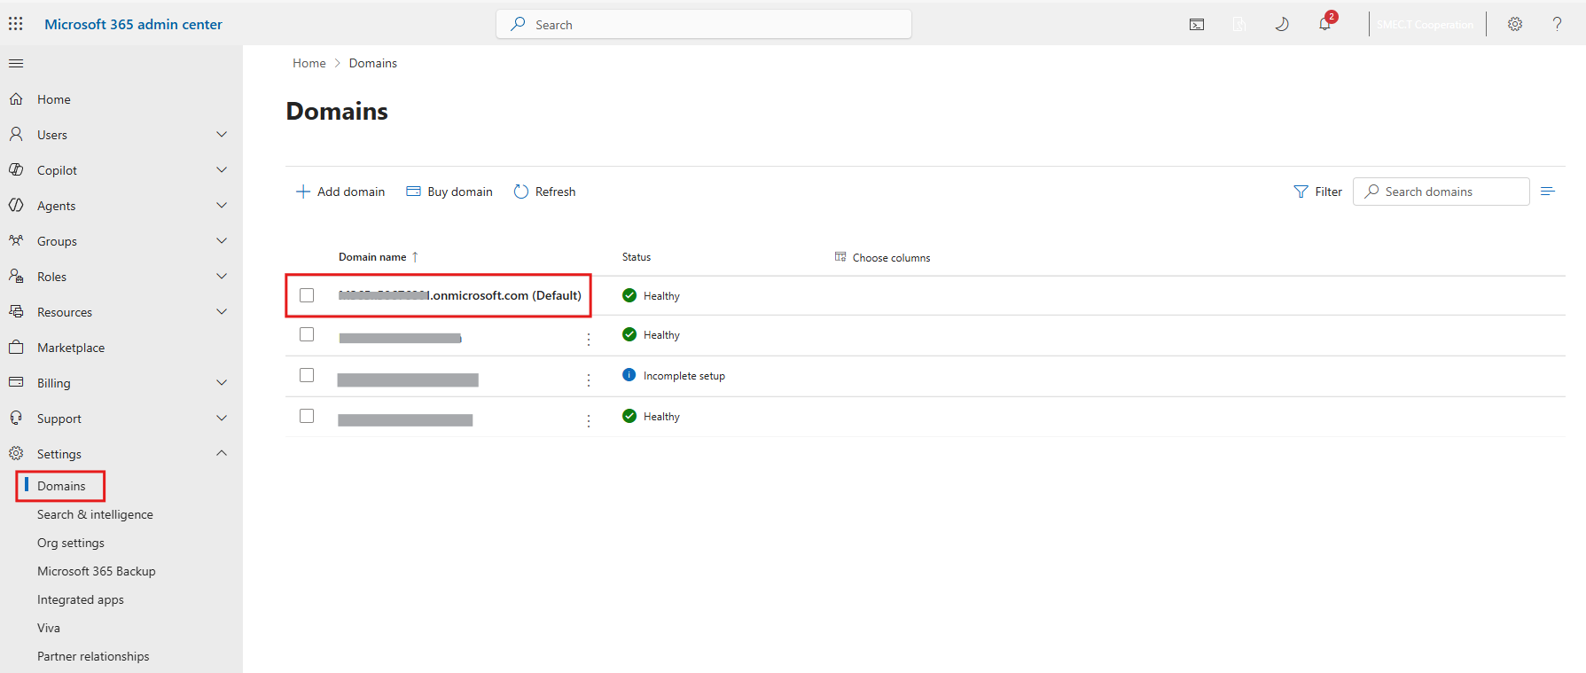Viewport: 1586px width, 673px height.
Task: Collapse the Settings section
Action: (222, 454)
